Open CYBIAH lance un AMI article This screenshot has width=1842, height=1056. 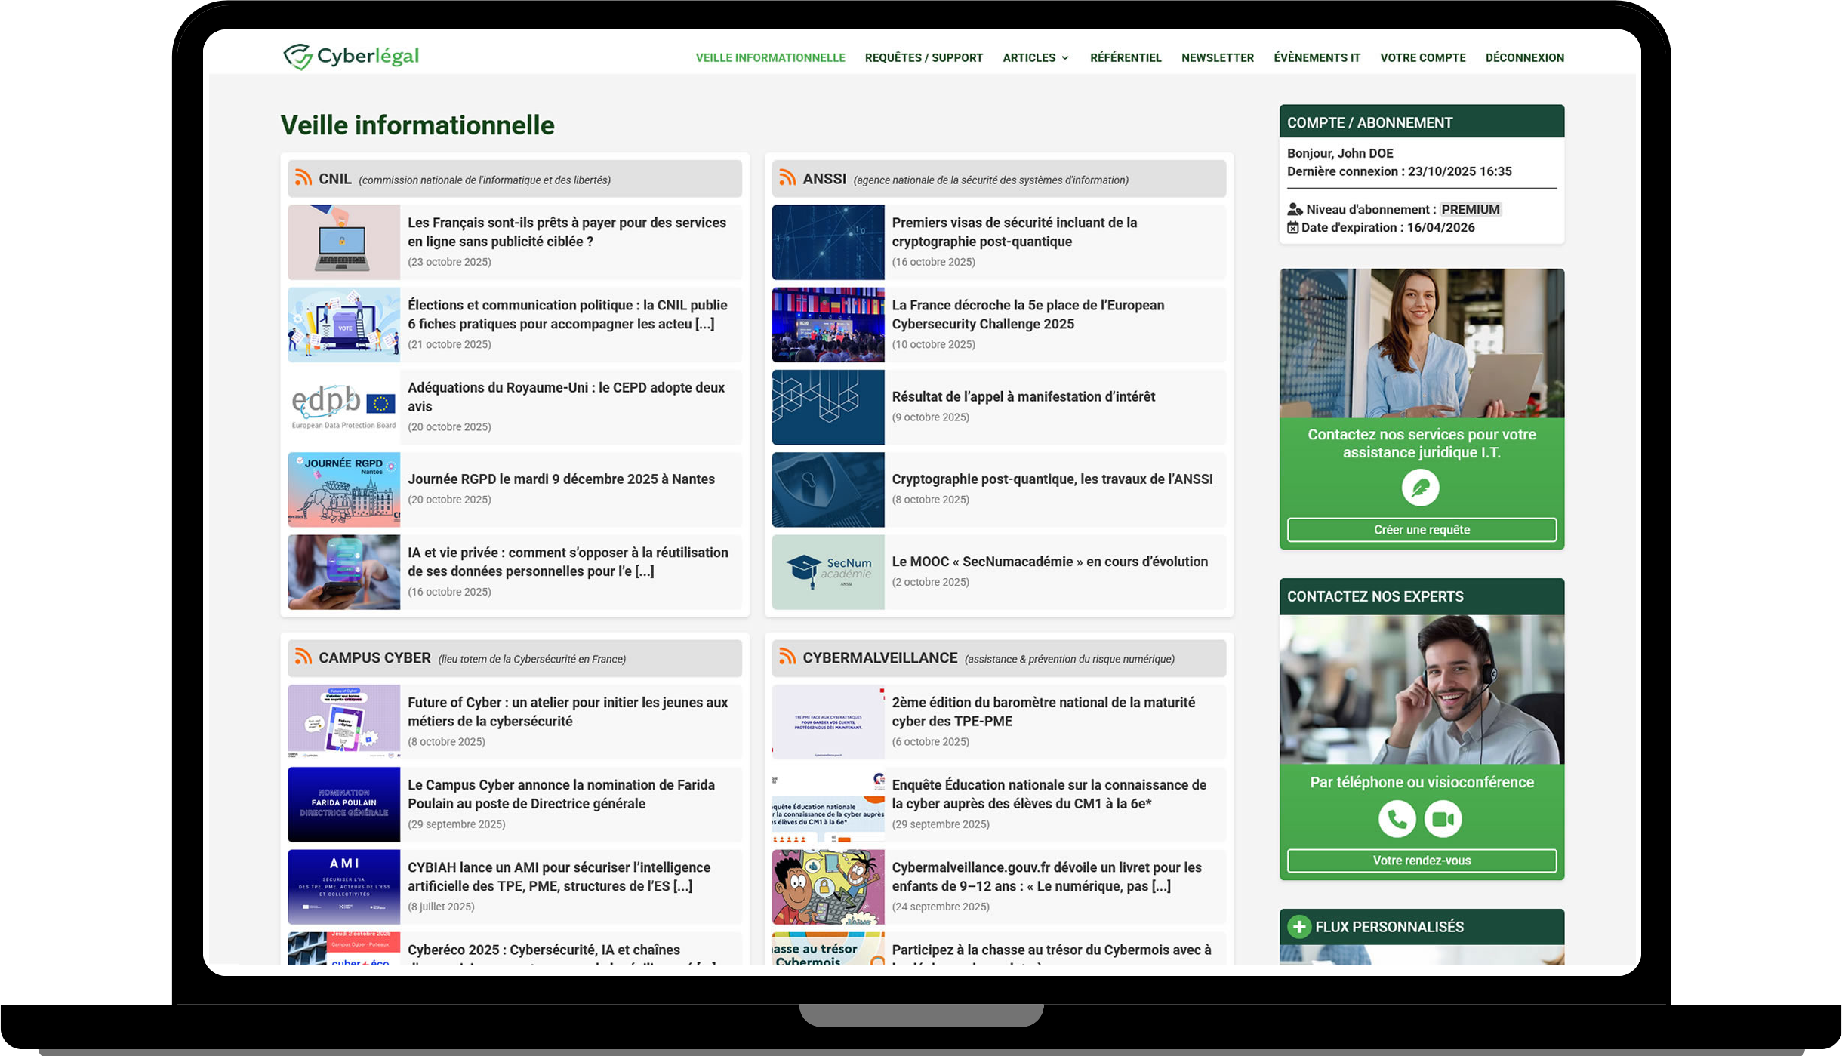click(x=559, y=877)
